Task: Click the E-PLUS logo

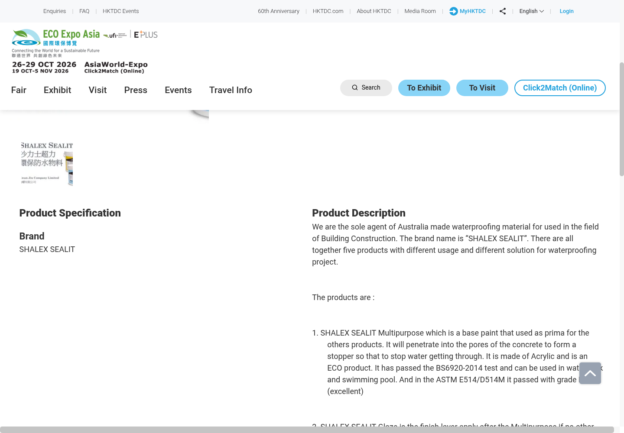Action: pos(146,35)
